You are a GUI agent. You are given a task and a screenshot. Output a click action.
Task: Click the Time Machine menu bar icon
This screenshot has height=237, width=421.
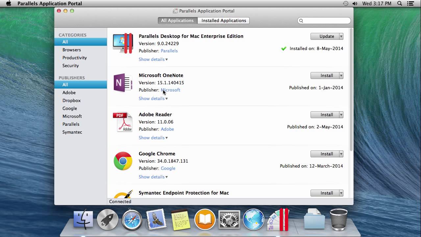click(x=345, y=4)
